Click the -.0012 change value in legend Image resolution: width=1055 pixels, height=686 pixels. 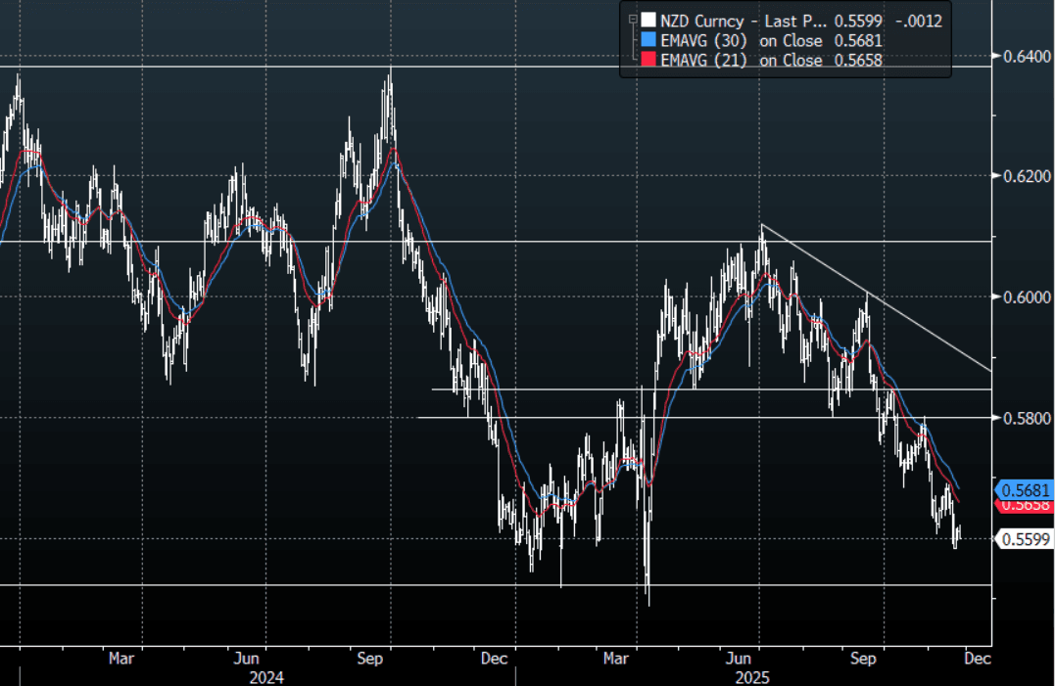pyautogui.click(x=918, y=20)
